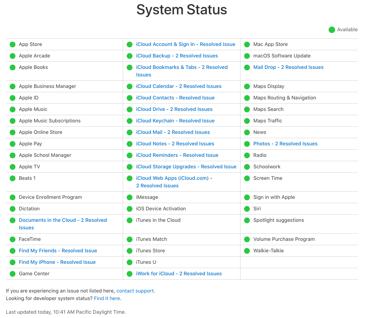Viewport: 369px width, 318px height.
Task: Click the green dot beside Screen Time
Action: 247,178
